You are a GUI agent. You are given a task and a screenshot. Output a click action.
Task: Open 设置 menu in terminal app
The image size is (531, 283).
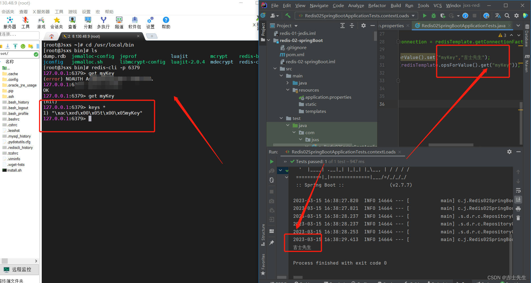(x=86, y=12)
